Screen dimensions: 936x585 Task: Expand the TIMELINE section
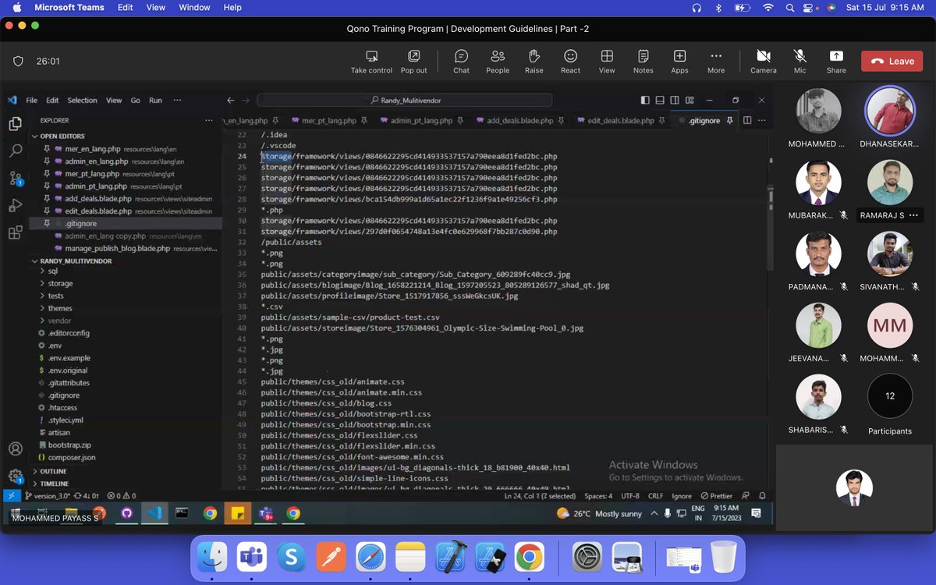55,484
